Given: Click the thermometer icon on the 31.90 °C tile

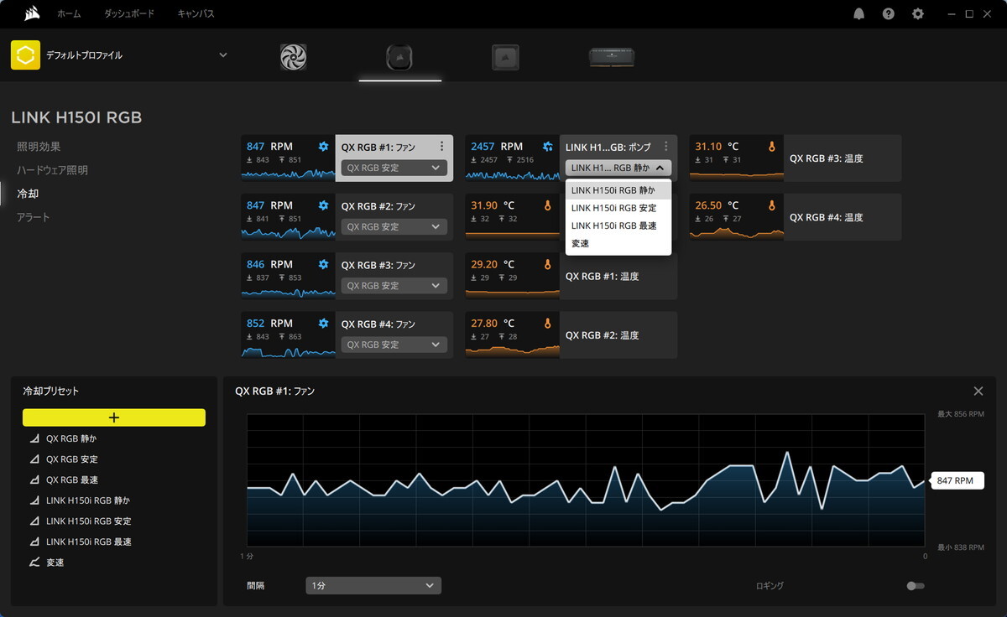Looking at the screenshot, I should click(x=548, y=205).
